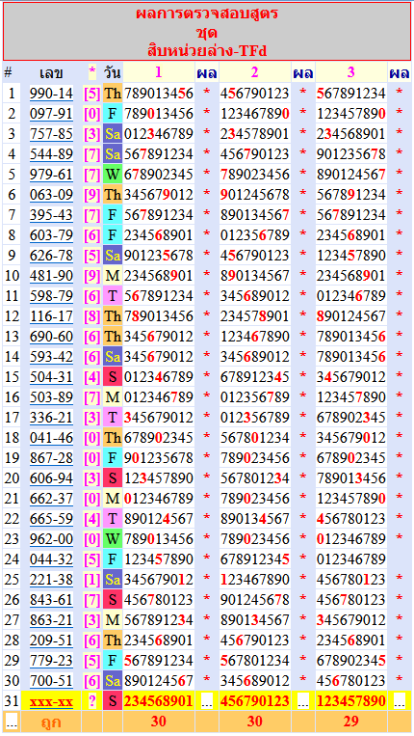The width and height of the screenshot is (414, 736).
Task: Open the 990-14 number link
Action: [52, 94]
